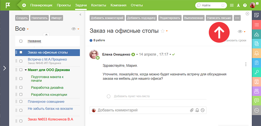Expand the left dark sidebar with chevron

click(5, 68)
